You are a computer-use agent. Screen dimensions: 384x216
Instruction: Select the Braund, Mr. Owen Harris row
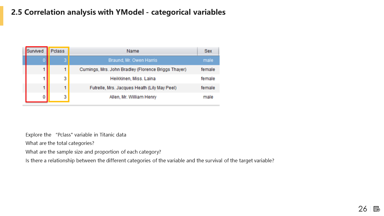pos(133,60)
